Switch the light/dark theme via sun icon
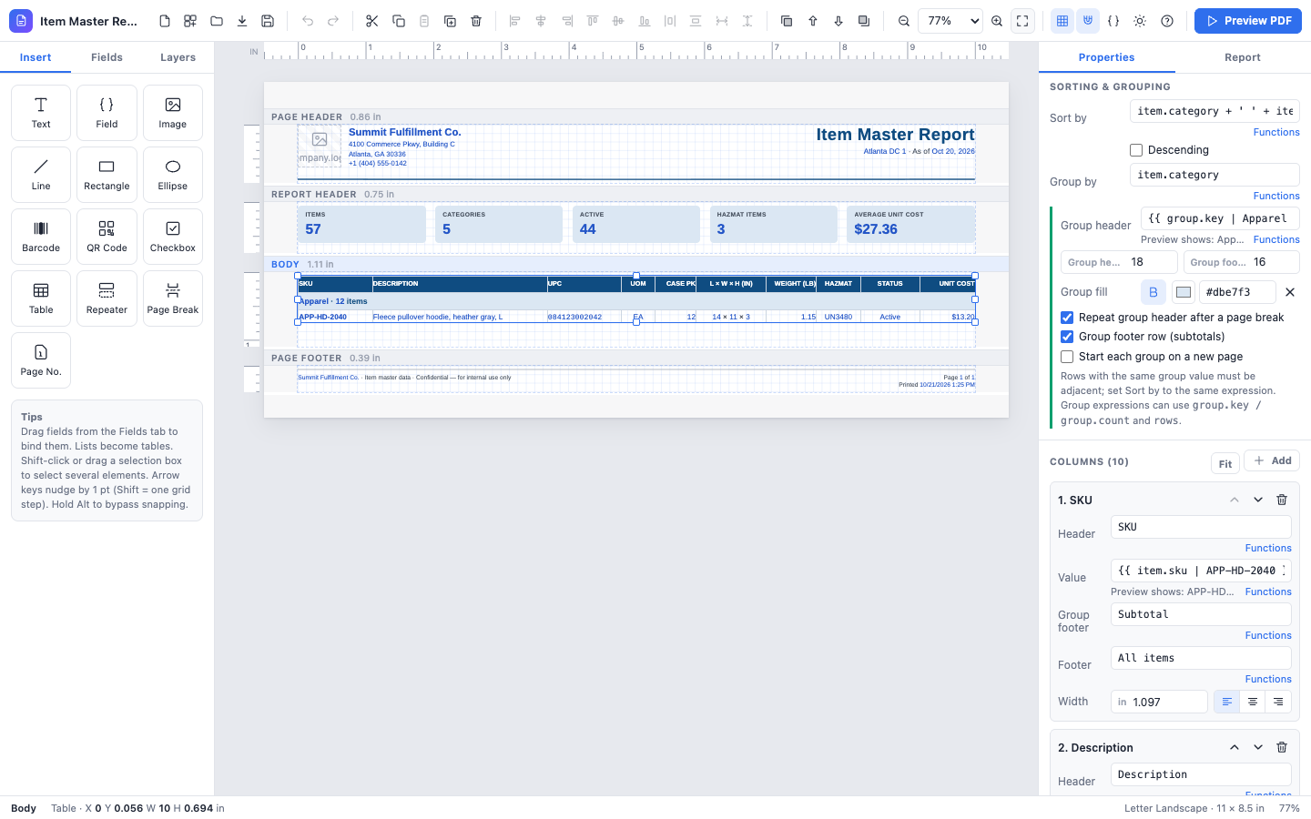Viewport: 1311px width, 819px height. [1140, 21]
